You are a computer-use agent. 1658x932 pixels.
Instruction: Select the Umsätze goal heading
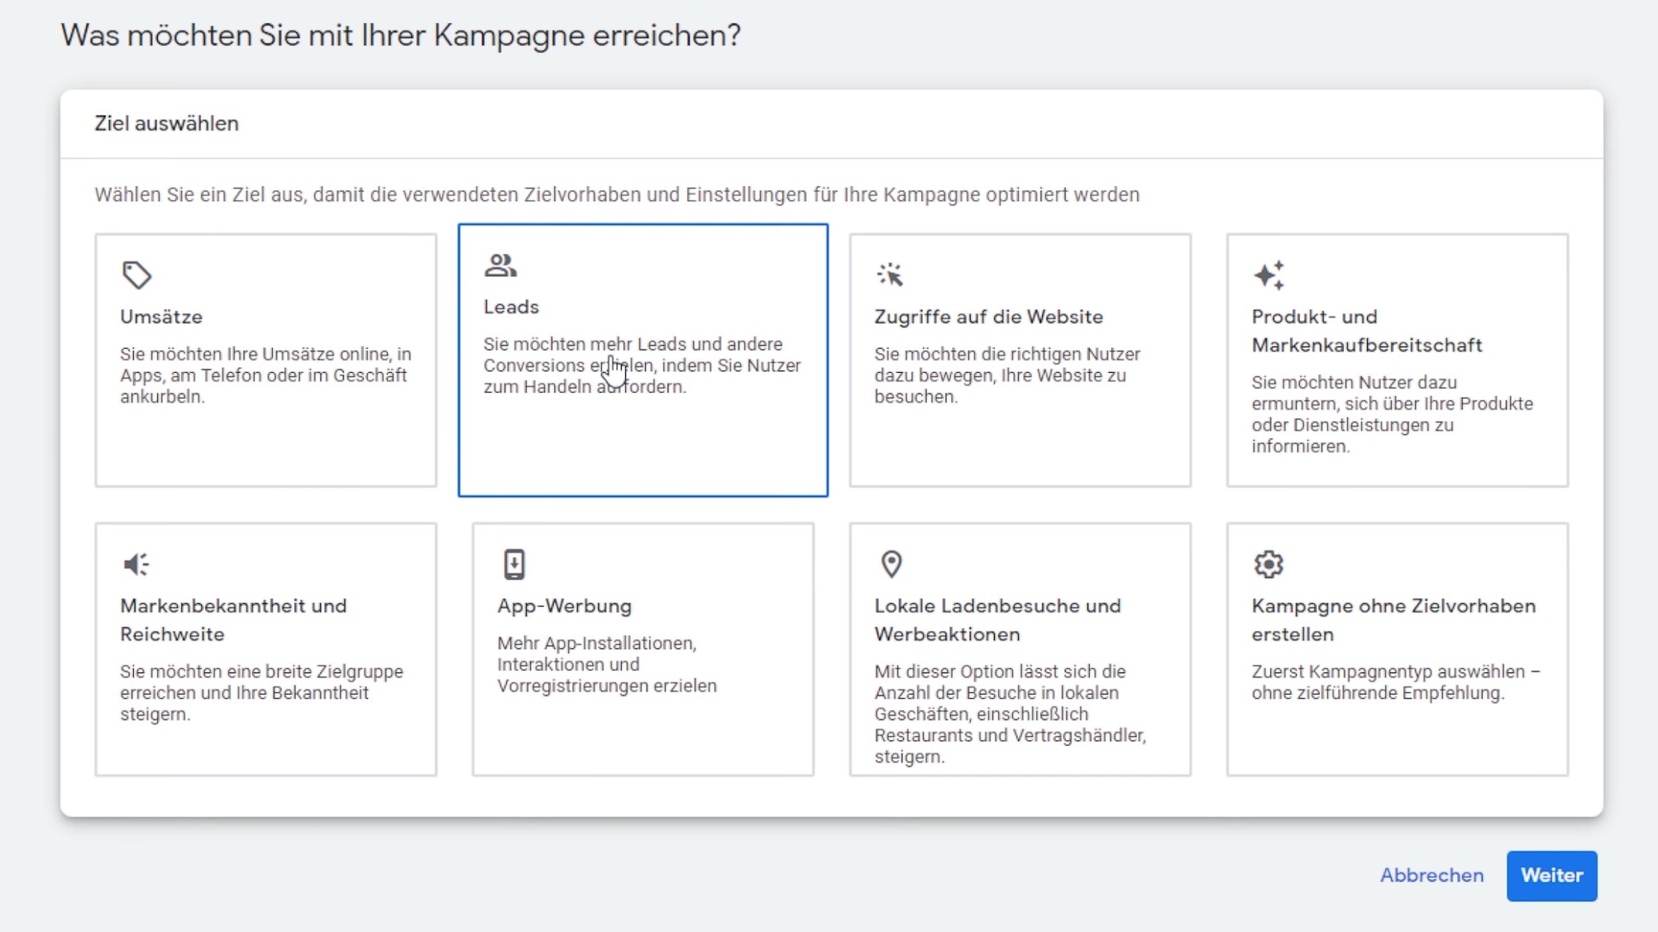tap(161, 317)
